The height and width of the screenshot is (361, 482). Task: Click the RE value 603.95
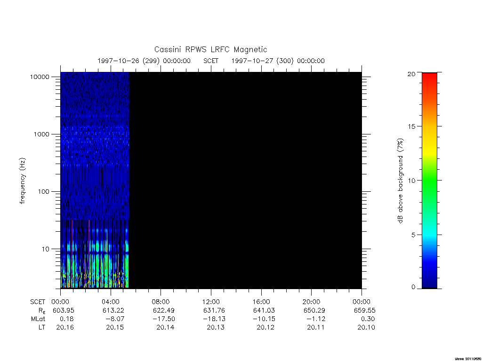[64, 310]
